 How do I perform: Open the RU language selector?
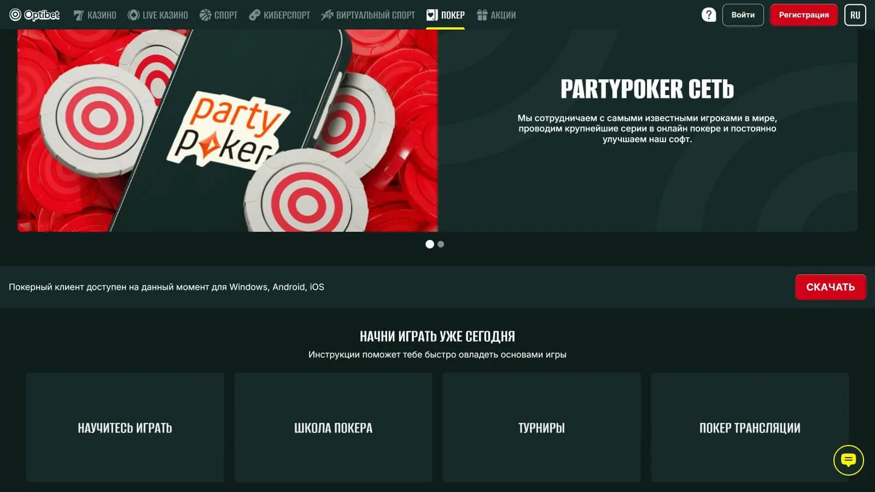(855, 15)
